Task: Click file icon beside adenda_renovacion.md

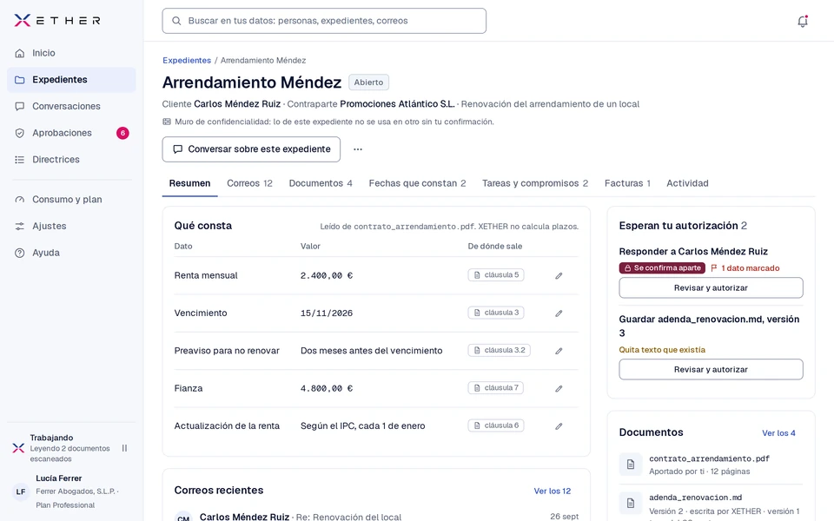Action: click(631, 503)
